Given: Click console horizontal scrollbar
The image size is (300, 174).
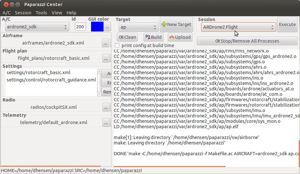Looking at the screenshot, I should point(169,167).
